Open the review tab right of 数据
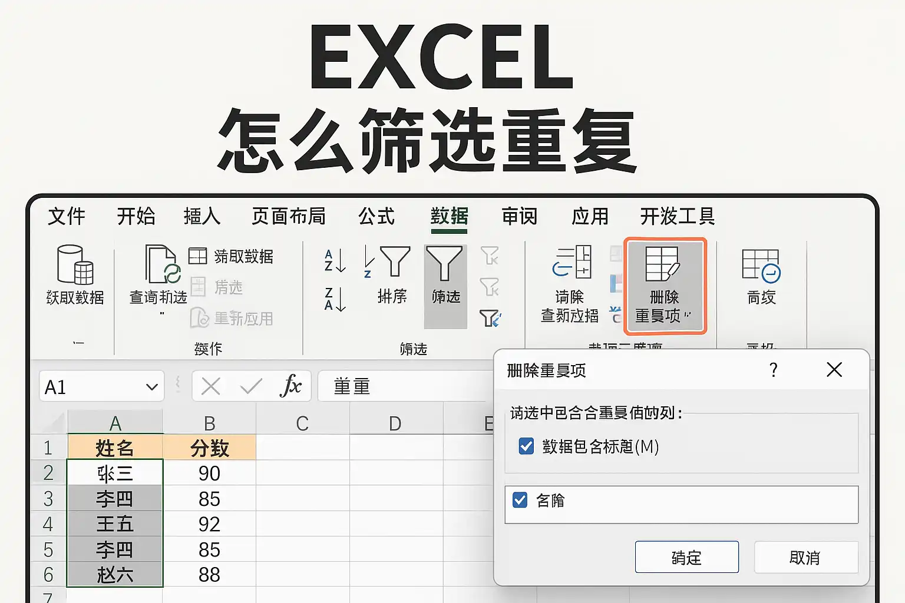 tap(520, 216)
